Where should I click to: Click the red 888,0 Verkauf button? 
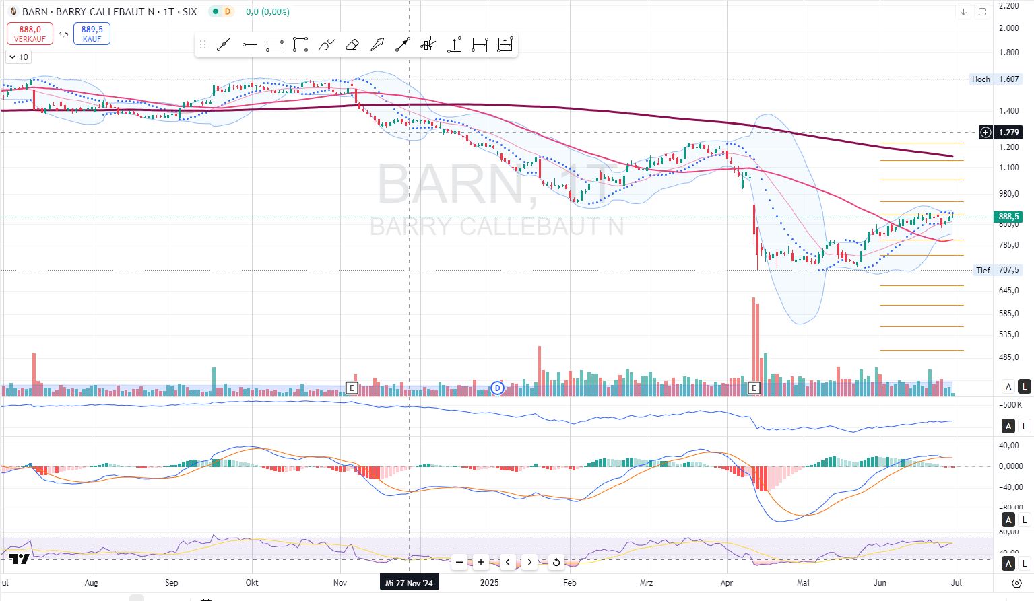[30, 34]
